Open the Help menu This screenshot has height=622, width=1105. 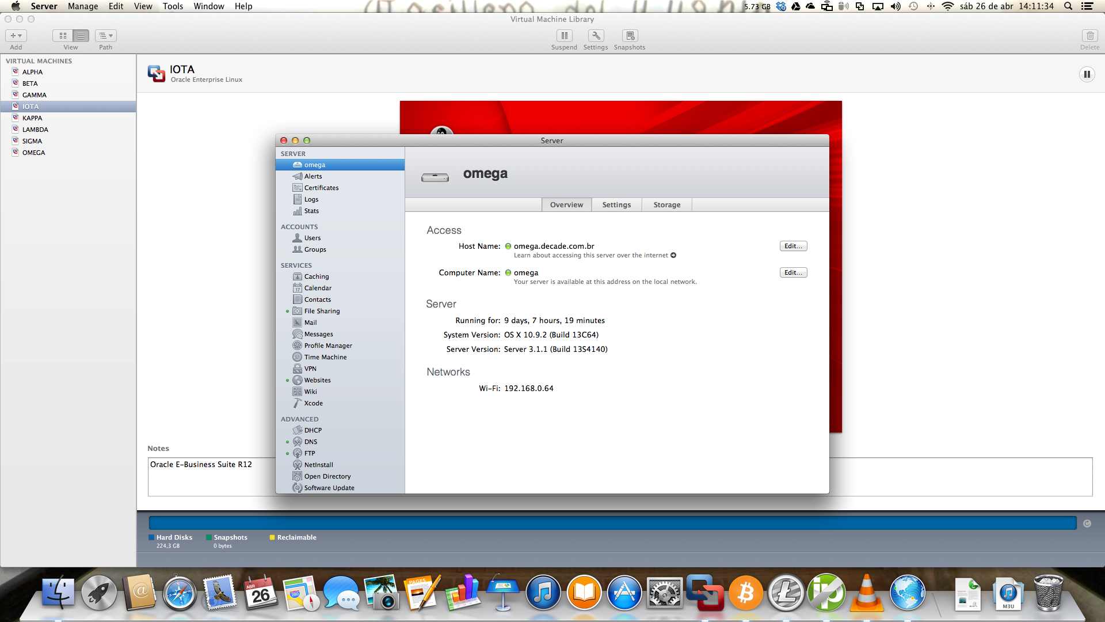pos(243,6)
